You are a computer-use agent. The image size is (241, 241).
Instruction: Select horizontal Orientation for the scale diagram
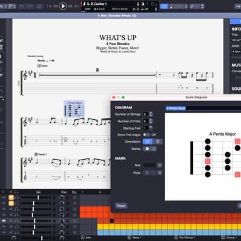(x=148, y=142)
